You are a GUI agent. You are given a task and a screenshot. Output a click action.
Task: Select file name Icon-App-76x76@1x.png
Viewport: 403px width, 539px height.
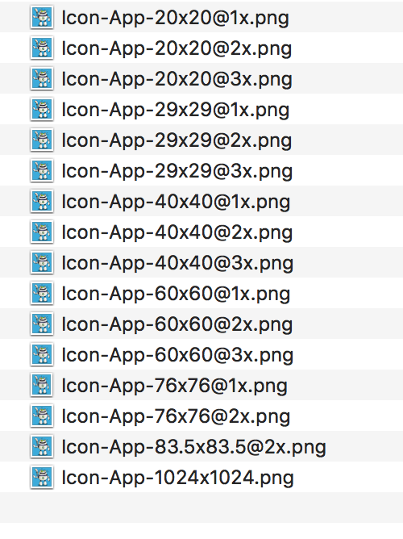pyautogui.click(x=175, y=386)
